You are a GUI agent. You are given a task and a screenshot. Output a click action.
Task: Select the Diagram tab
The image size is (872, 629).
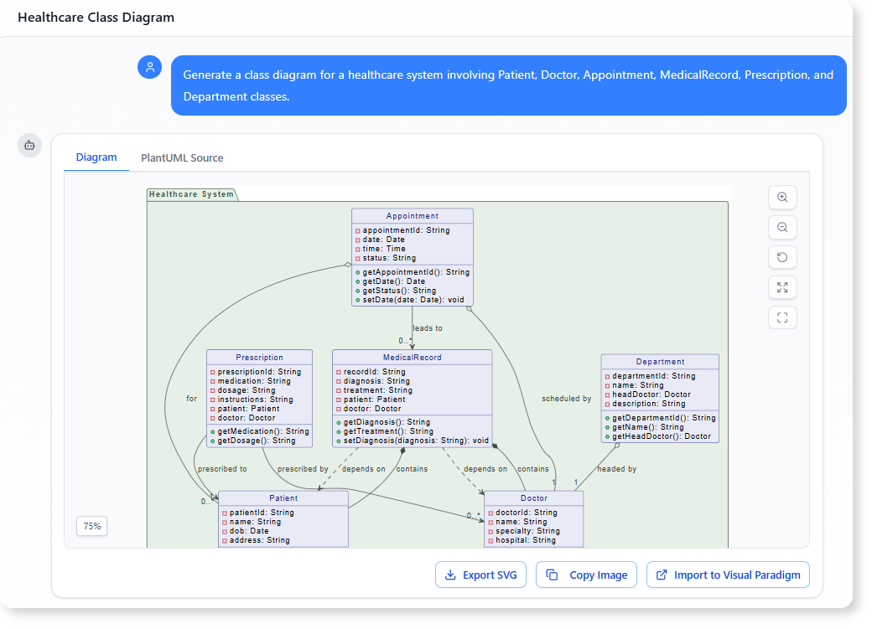point(96,157)
